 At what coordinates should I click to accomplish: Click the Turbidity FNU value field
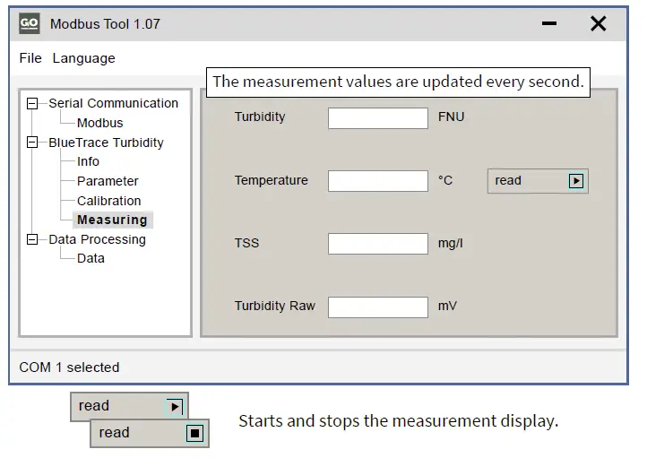378,118
